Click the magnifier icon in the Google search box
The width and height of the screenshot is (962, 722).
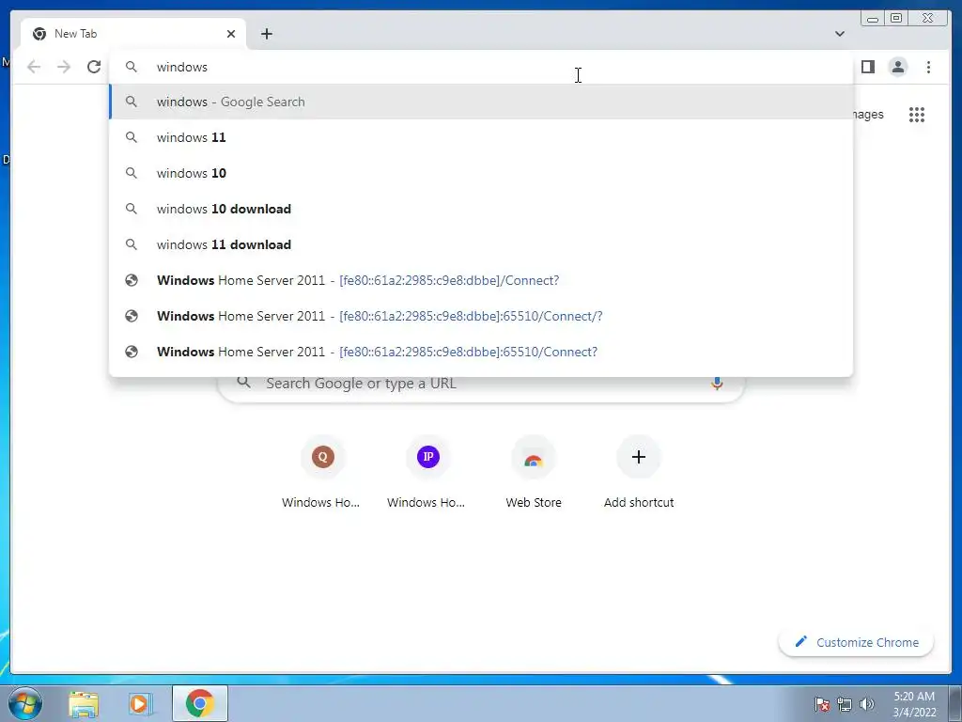[243, 382]
